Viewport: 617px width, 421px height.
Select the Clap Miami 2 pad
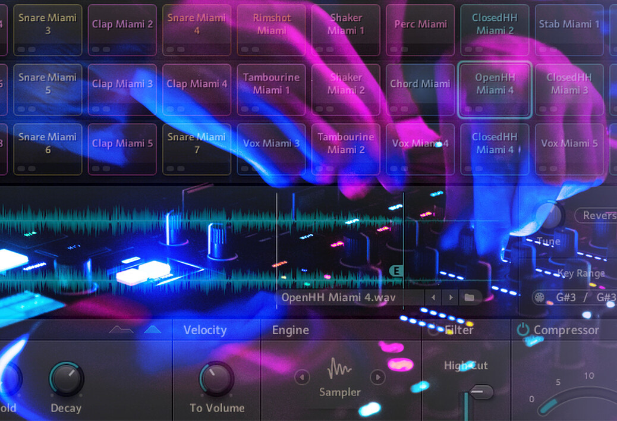click(122, 30)
